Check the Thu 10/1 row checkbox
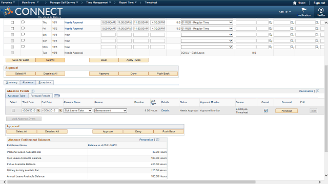The width and height of the screenshot is (328, 184). pyautogui.click(x=12, y=22)
